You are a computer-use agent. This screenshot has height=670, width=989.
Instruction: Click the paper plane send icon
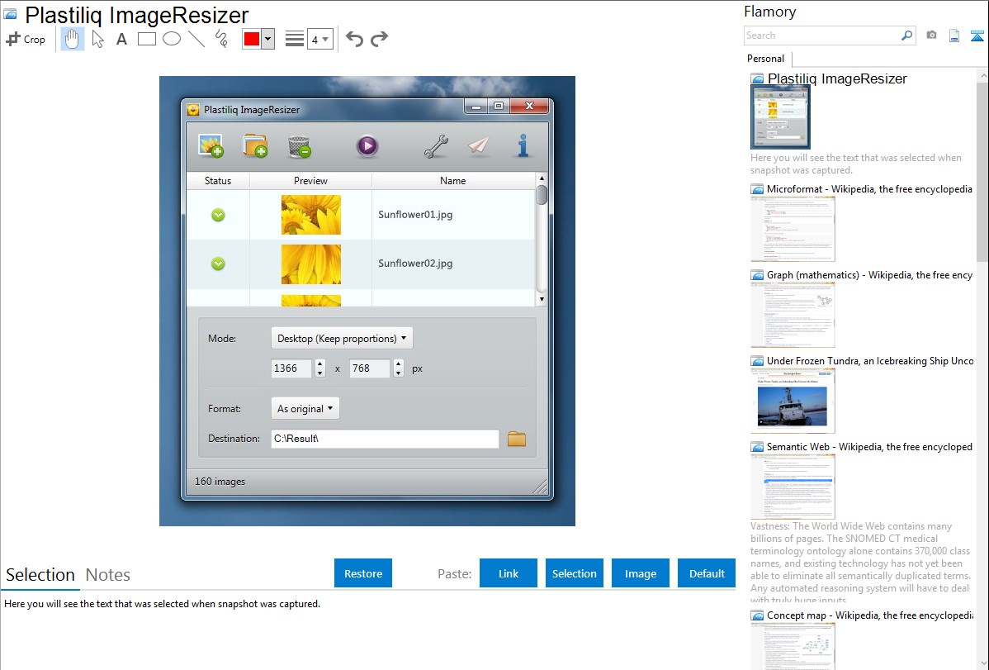[x=479, y=146]
